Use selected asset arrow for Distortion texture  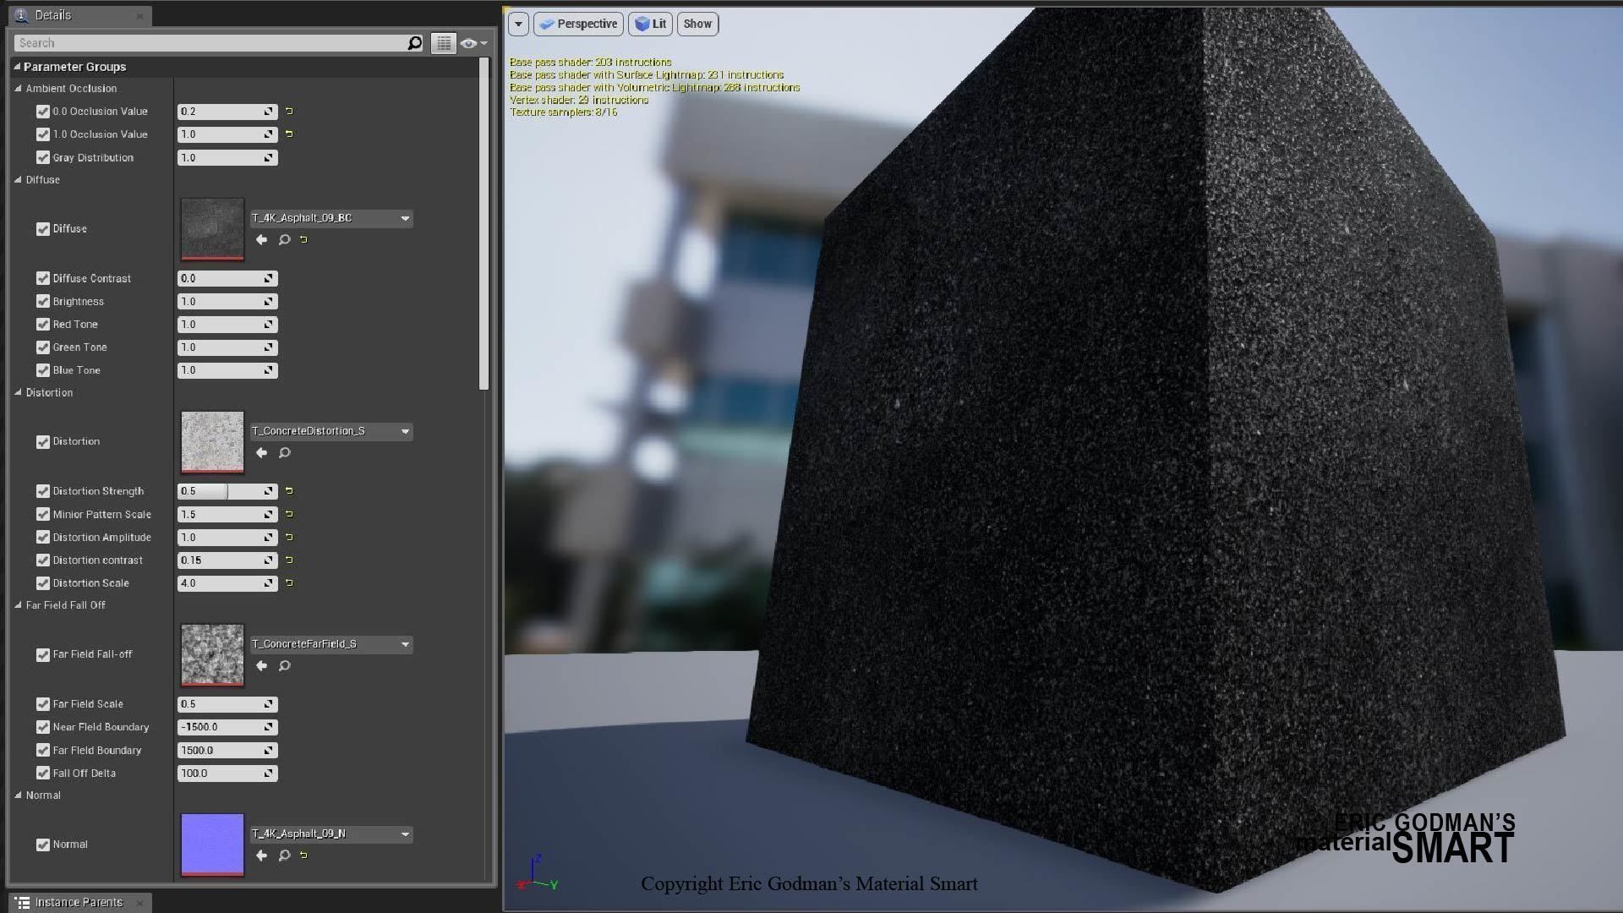click(x=261, y=453)
